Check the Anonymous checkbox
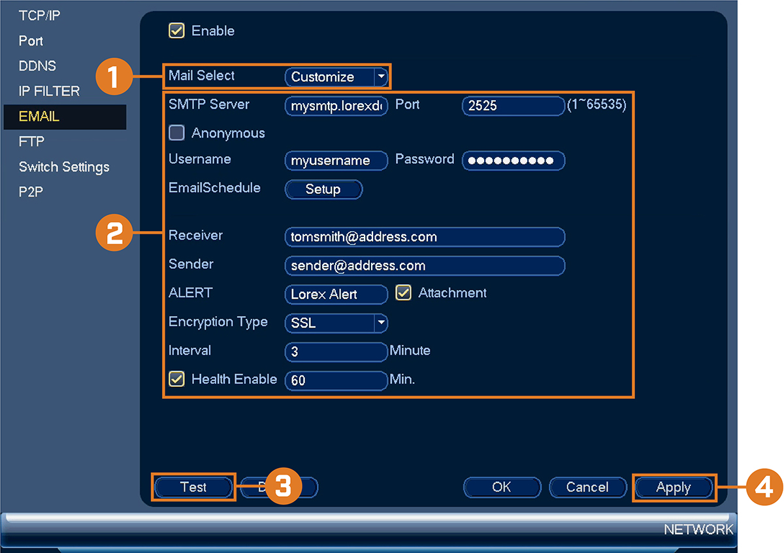 (176, 133)
